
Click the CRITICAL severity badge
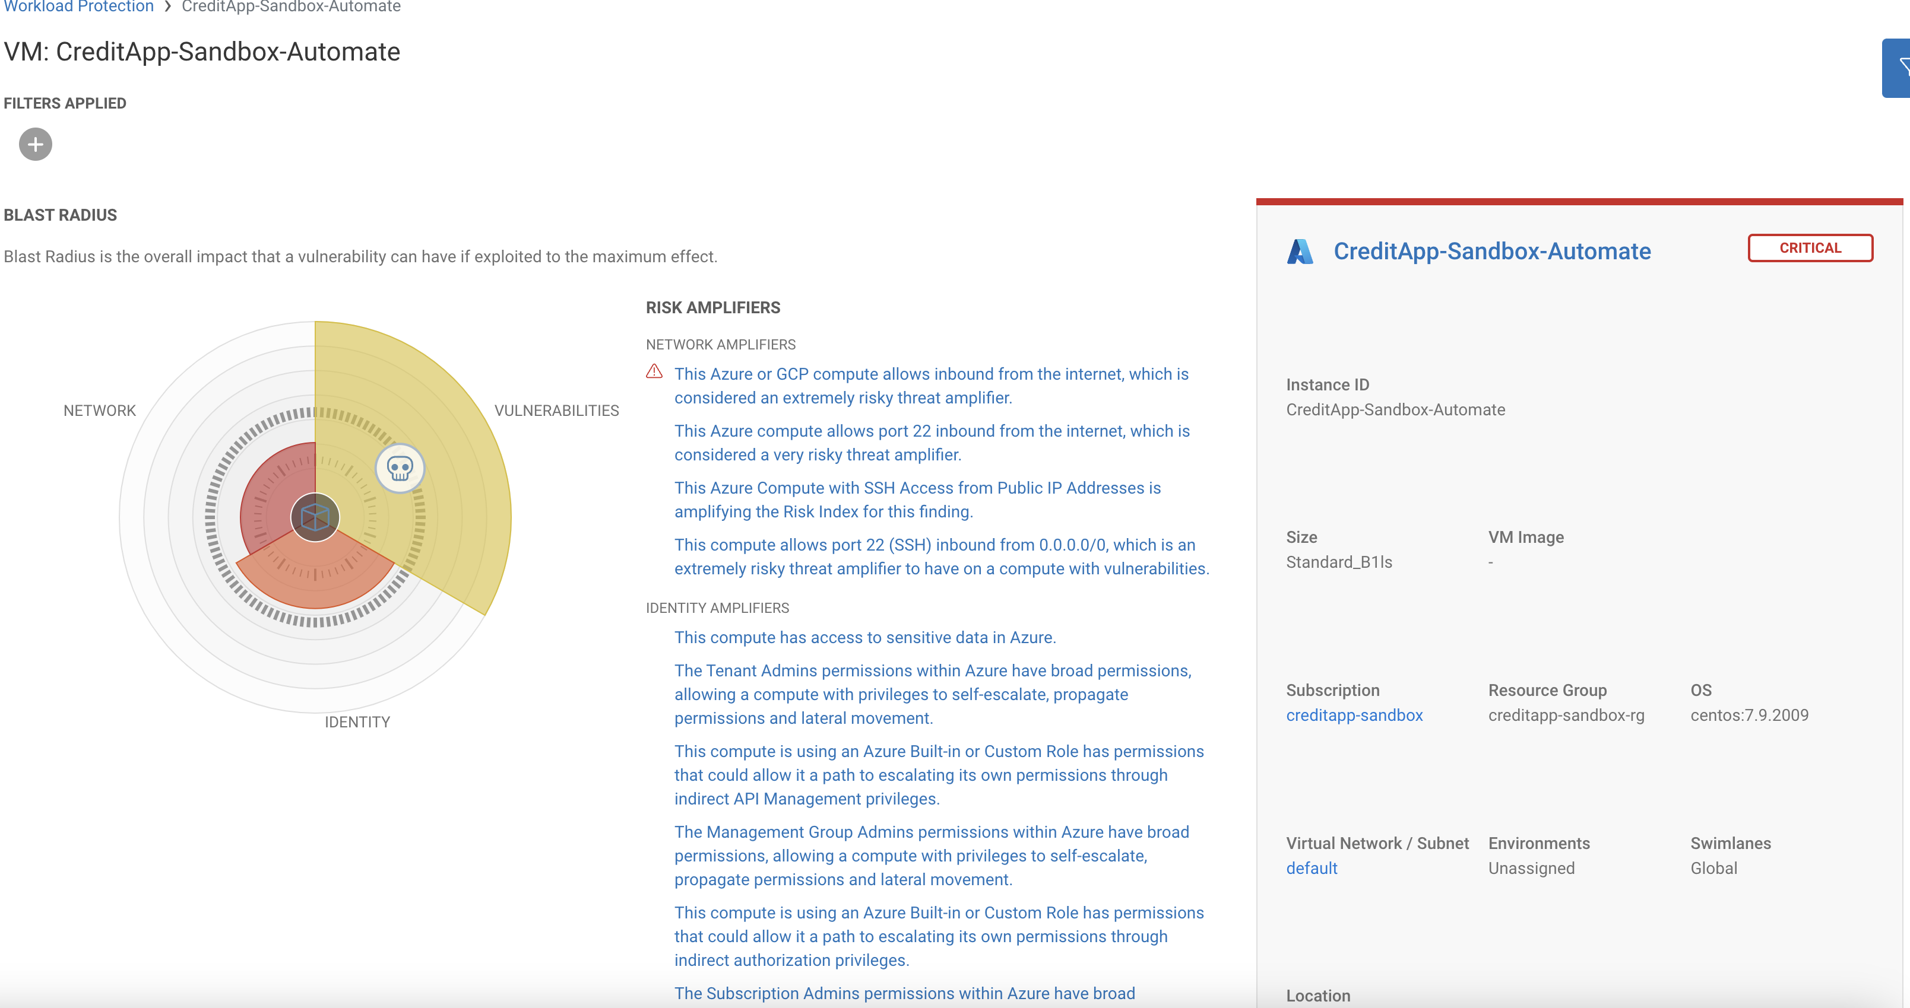click(x=1810, y=249)
